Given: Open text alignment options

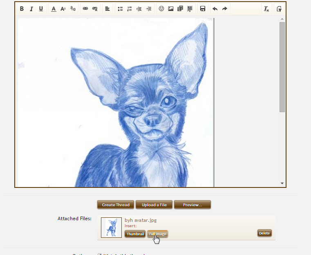Looking at the screenshot, I should point(107,9).
